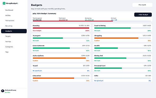Click the KeepBudget logo icon
The width and height of the screenshot is (156, 98).
point(4,3)
